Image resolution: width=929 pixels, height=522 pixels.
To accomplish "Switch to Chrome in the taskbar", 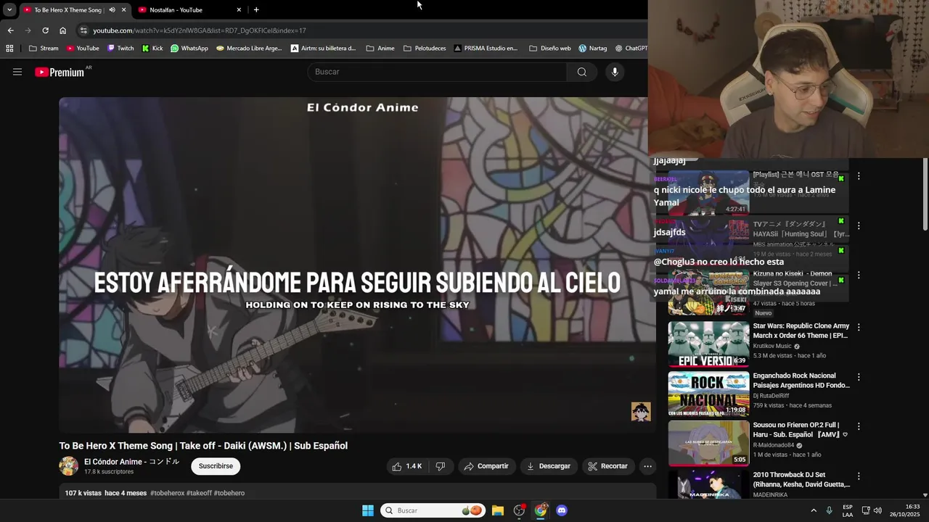I will (541, 510).
